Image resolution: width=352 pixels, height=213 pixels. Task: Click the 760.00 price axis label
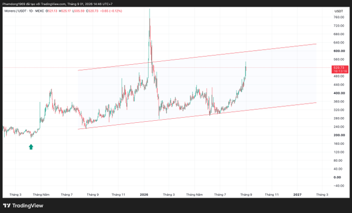(339, 17)
